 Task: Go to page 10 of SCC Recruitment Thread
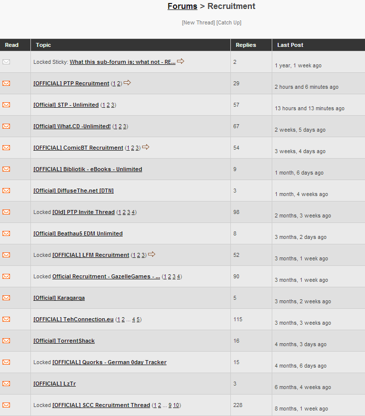pyautogui.click(x=176, y=406)
